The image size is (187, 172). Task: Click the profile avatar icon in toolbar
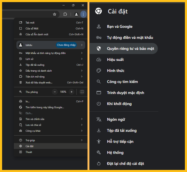[76, 14]
